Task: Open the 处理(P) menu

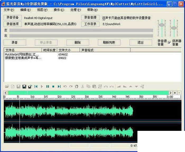Action: 76,10
